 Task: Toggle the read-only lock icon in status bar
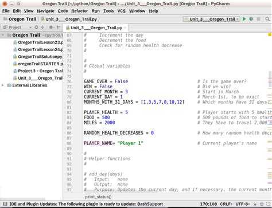tap(255, 204)
